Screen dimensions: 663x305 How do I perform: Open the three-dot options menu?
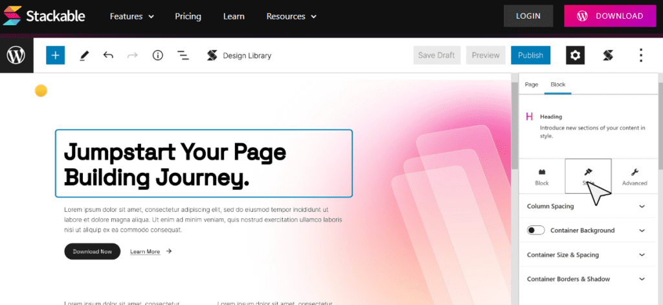click(641, 56)
